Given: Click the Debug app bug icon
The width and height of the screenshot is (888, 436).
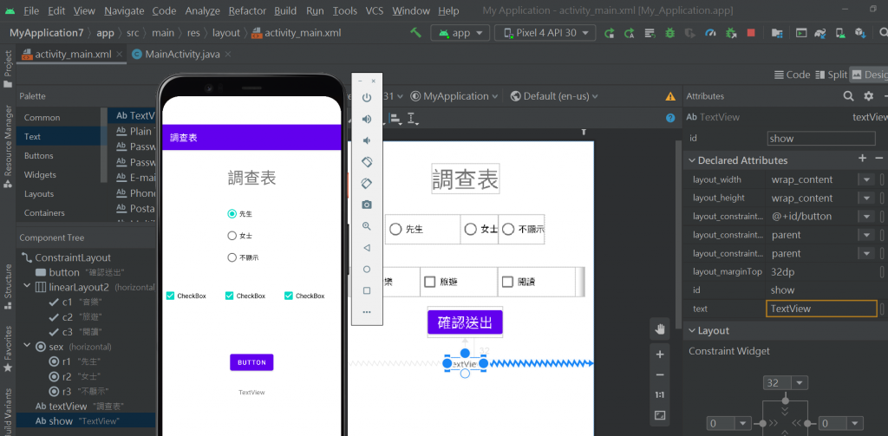Looking at the screenshot, I should point(670,33).
